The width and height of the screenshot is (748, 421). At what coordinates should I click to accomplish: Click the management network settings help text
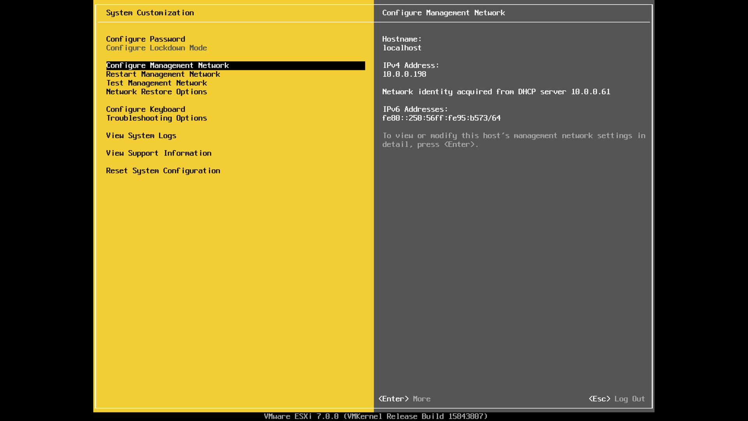tap(514, 140)
